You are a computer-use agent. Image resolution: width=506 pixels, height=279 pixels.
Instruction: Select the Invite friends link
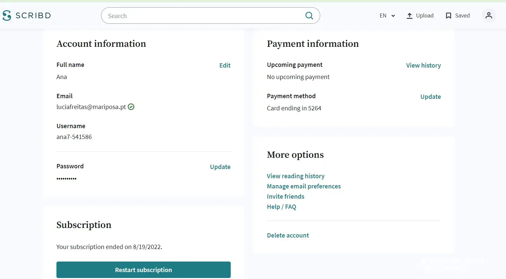click(x=286, y=197)
